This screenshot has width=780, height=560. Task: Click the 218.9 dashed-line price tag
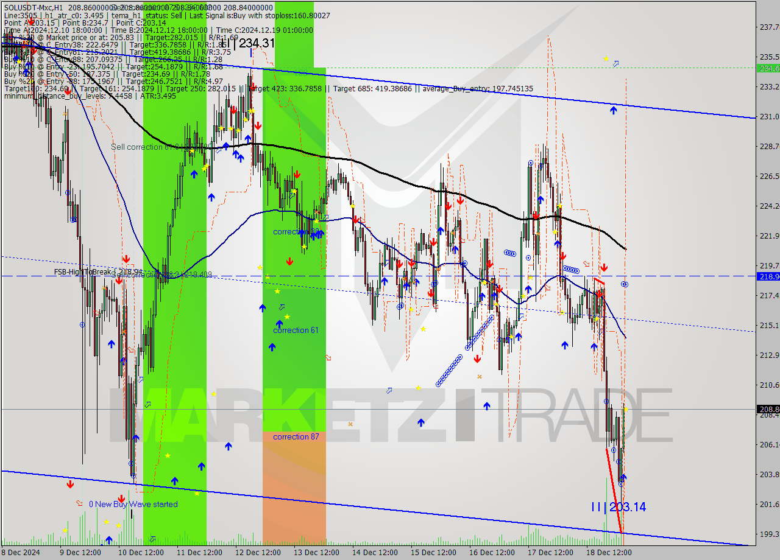pos(768,276)
